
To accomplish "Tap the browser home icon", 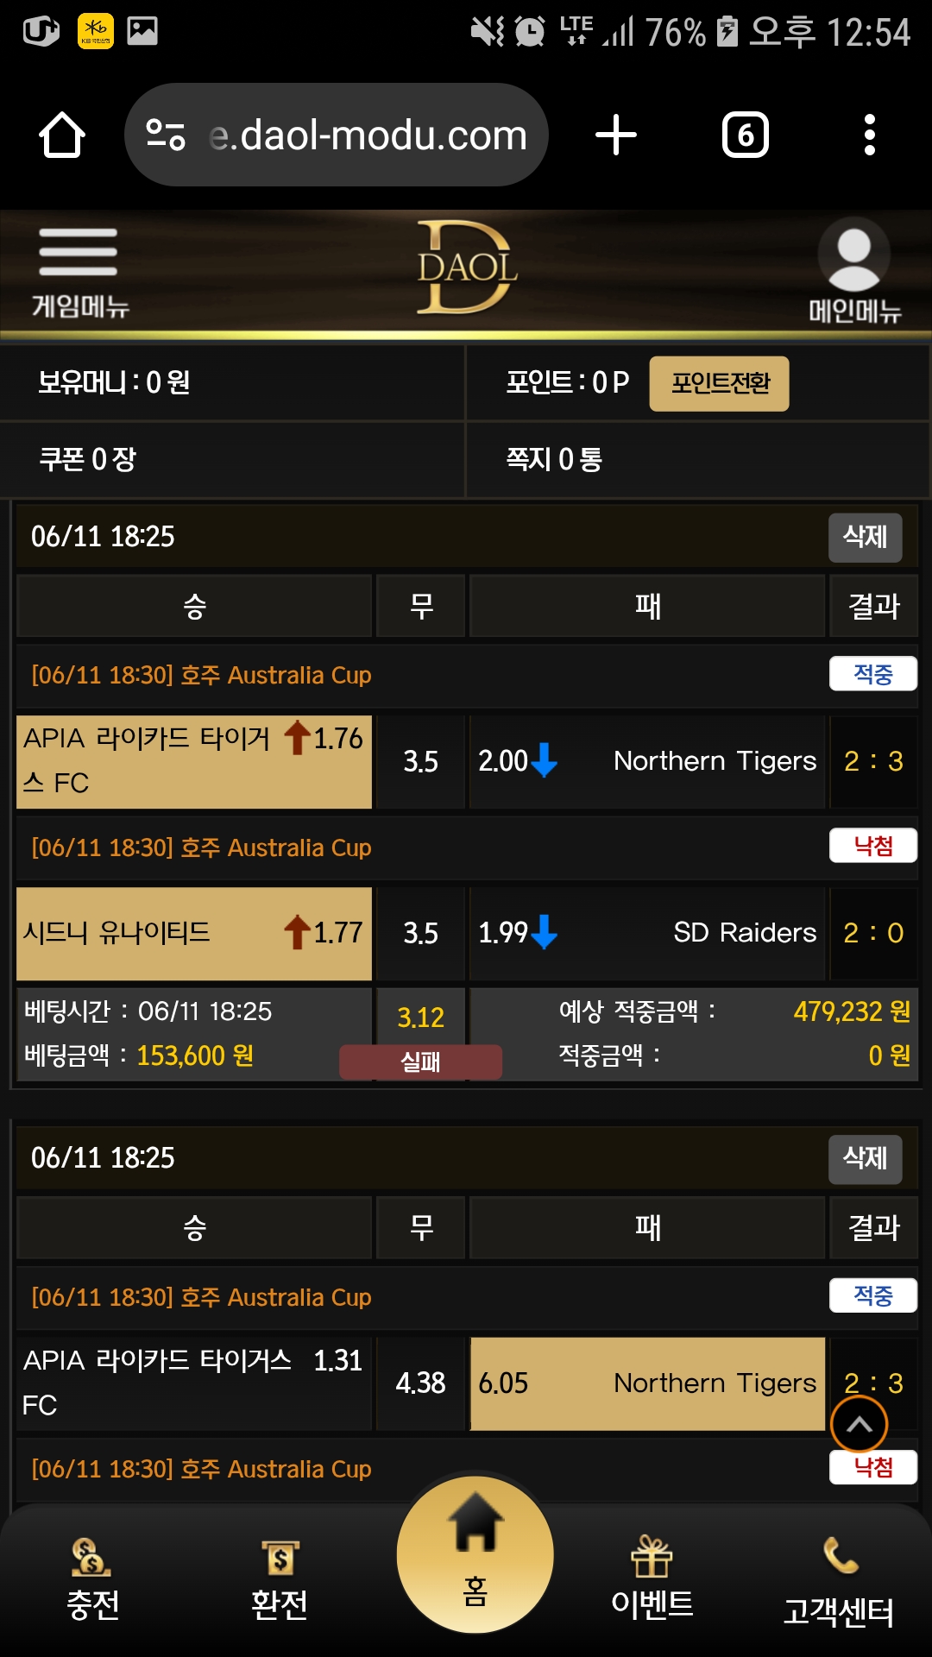I will coord(62,135).
